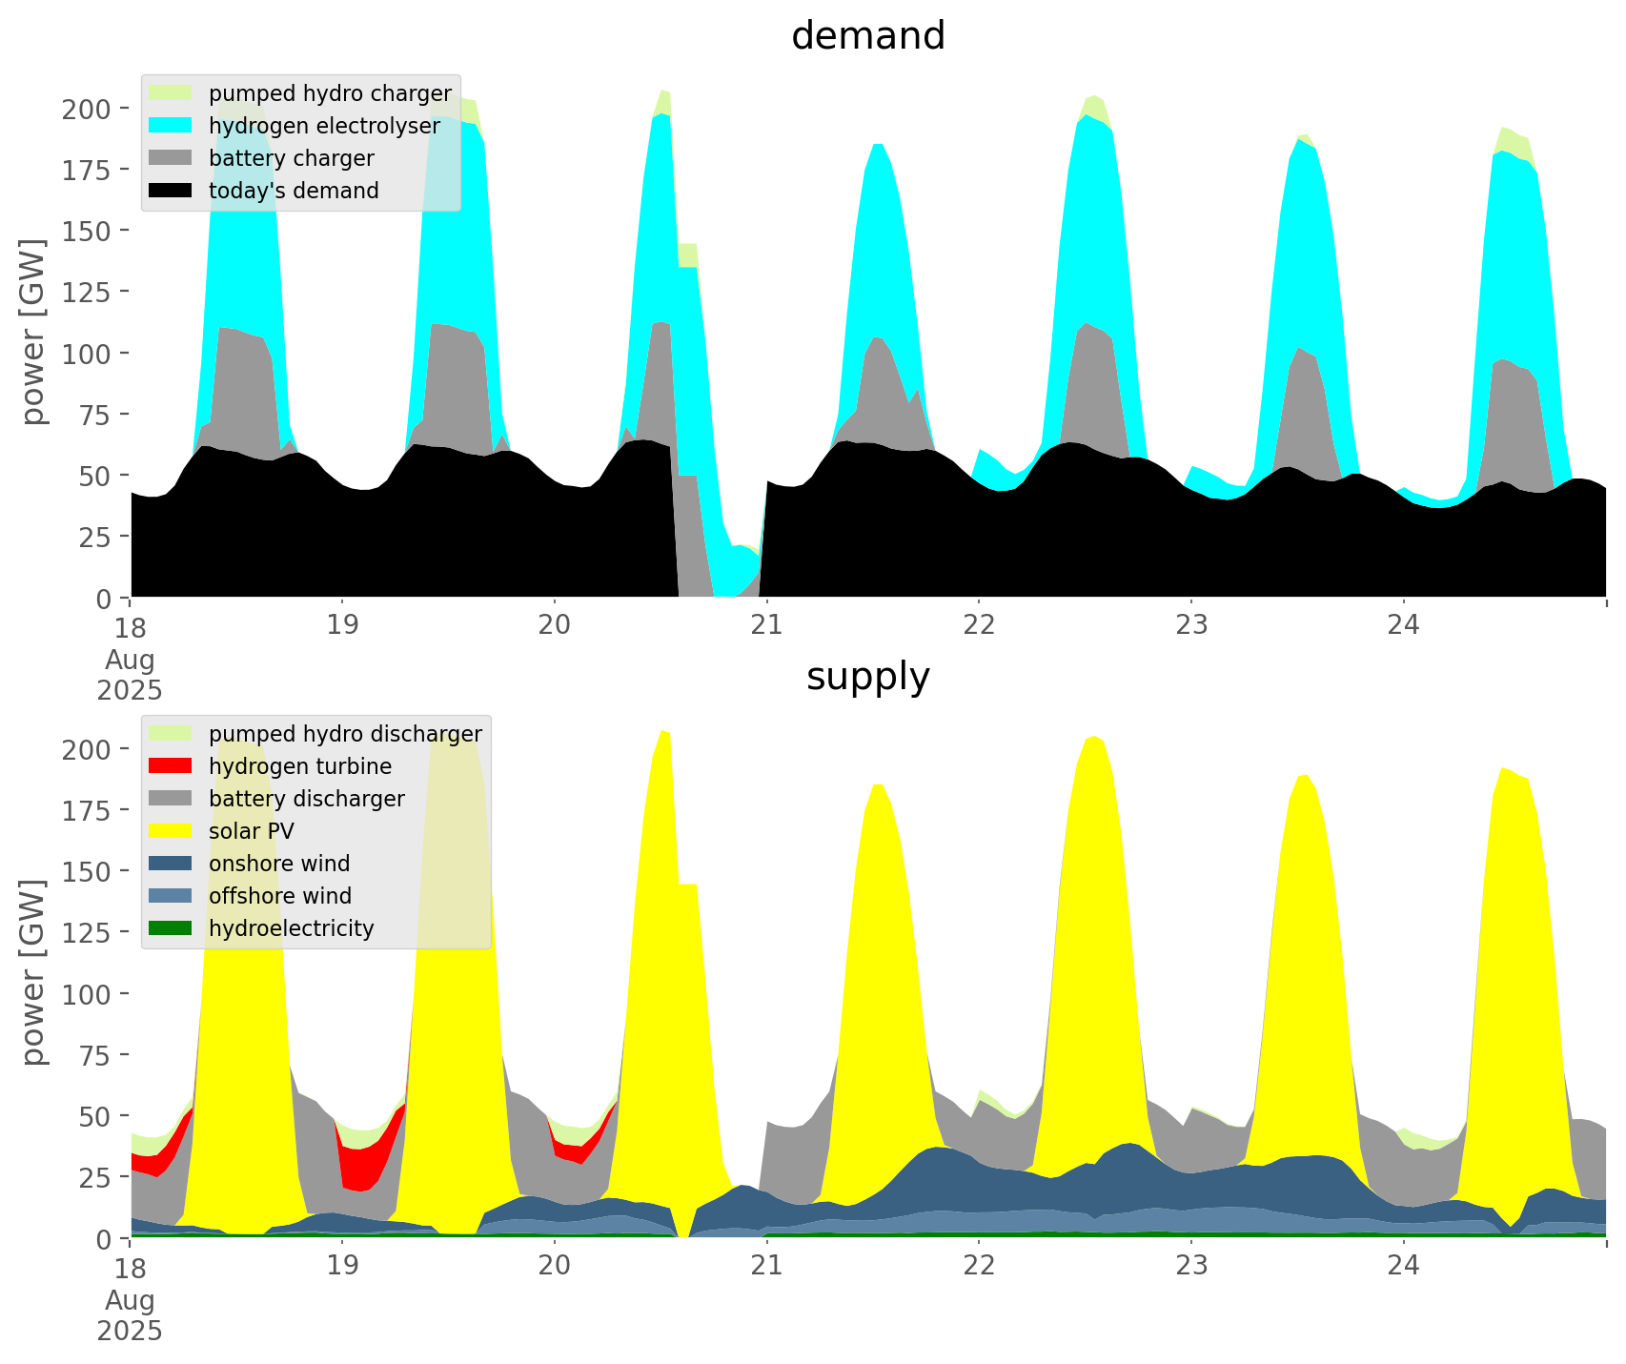Click the pumped hydro charger legend swatch
The height and width of the screenshot is (1364, 1626).
171,93
